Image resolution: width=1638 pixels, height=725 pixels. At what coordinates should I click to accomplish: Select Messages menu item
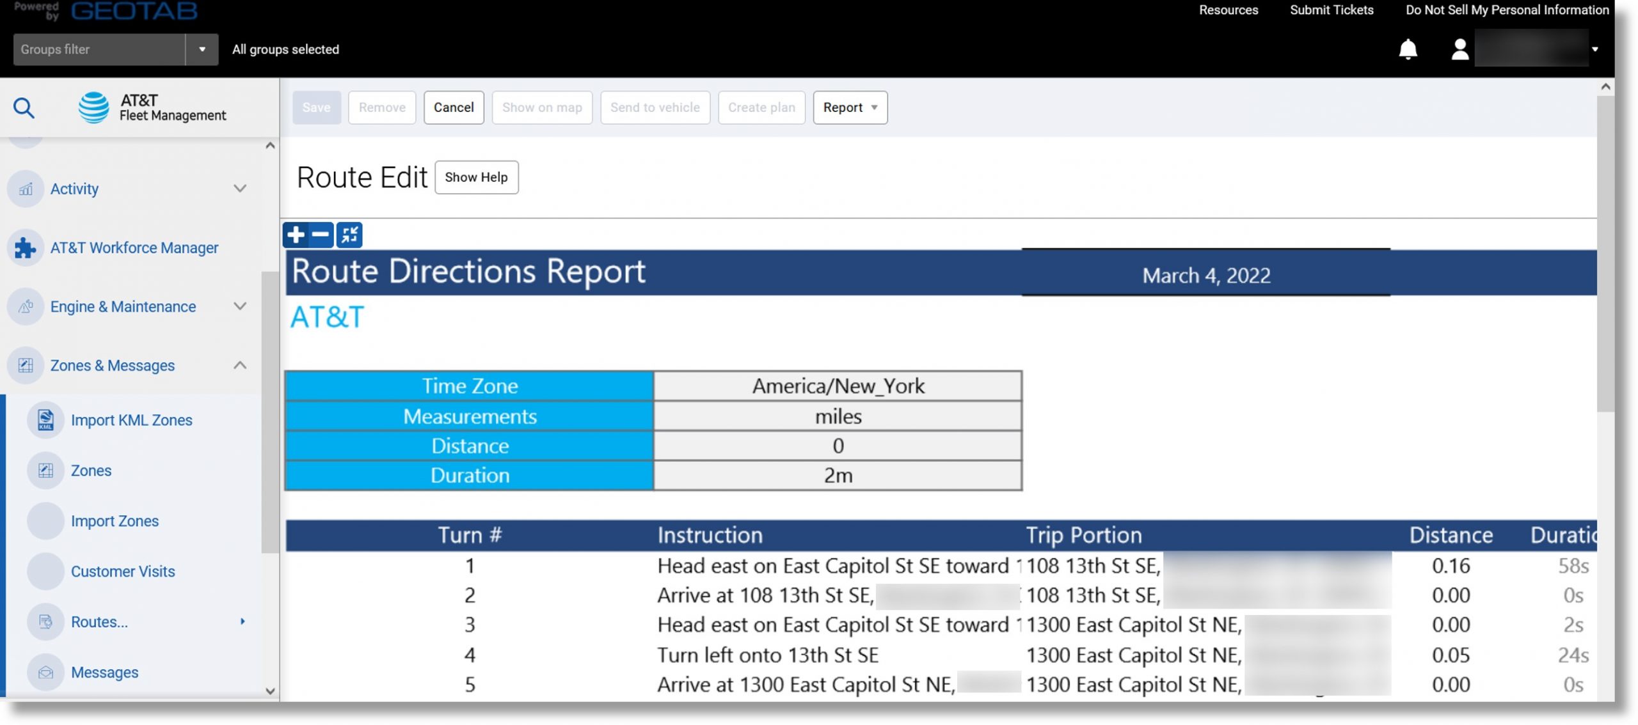pos(104,672)
